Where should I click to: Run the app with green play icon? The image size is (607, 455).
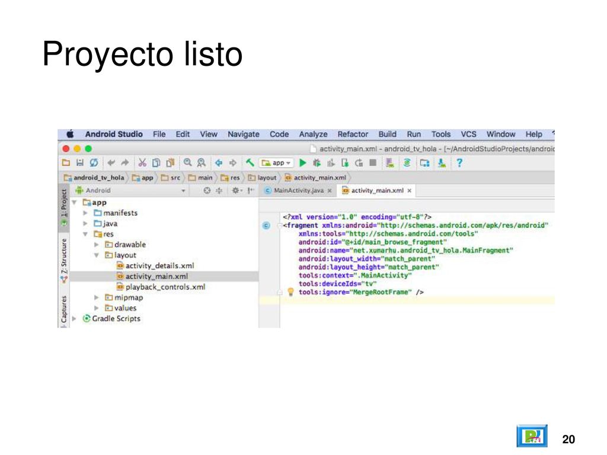pyautogui.click(x=303, y=163)
